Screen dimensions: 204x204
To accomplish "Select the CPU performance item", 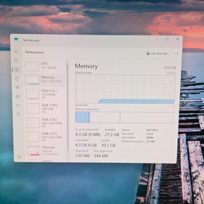I will [45, 66].
